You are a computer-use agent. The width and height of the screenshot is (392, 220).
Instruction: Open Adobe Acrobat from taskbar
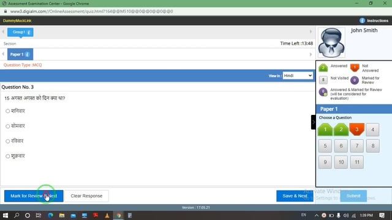pos(96,215)
